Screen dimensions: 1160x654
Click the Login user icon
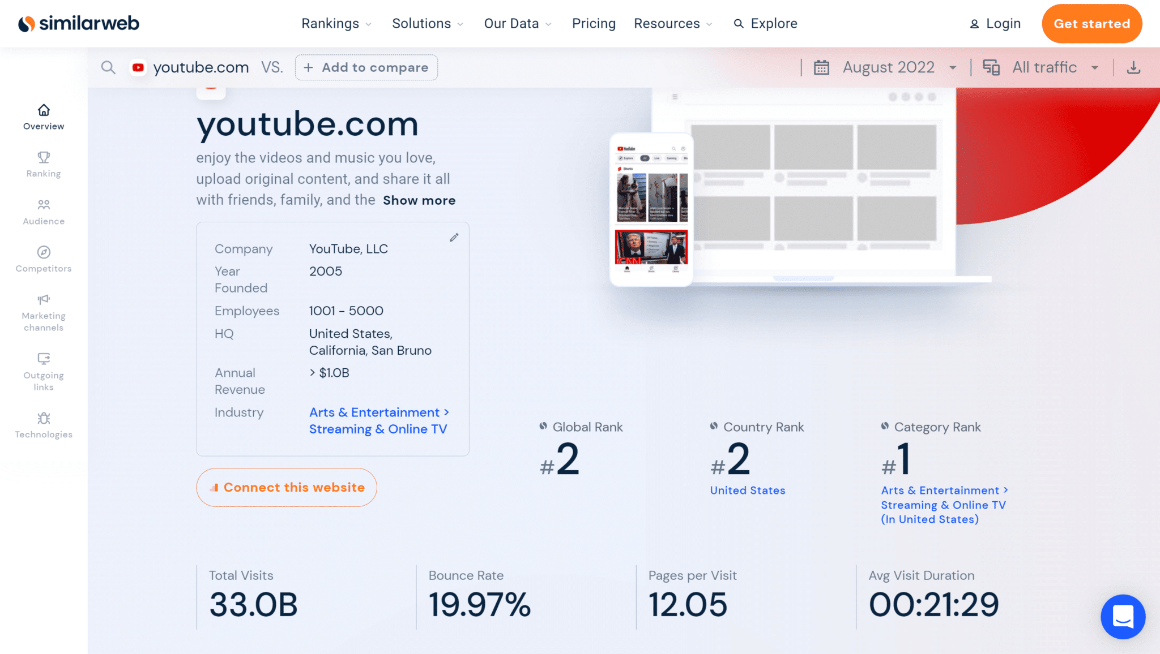[x=974, y=24]
